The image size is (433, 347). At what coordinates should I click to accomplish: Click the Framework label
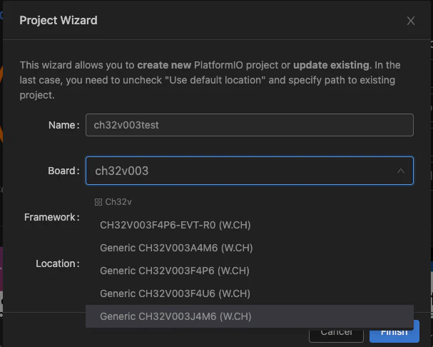pos(52,217)
